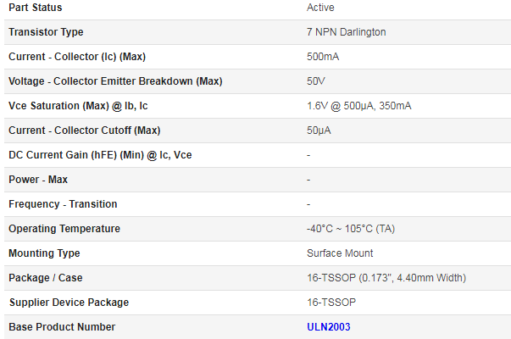This screenshot has width=511, height=339.
Task: Click the Active part status value
Action: click(x=320, y=7)
